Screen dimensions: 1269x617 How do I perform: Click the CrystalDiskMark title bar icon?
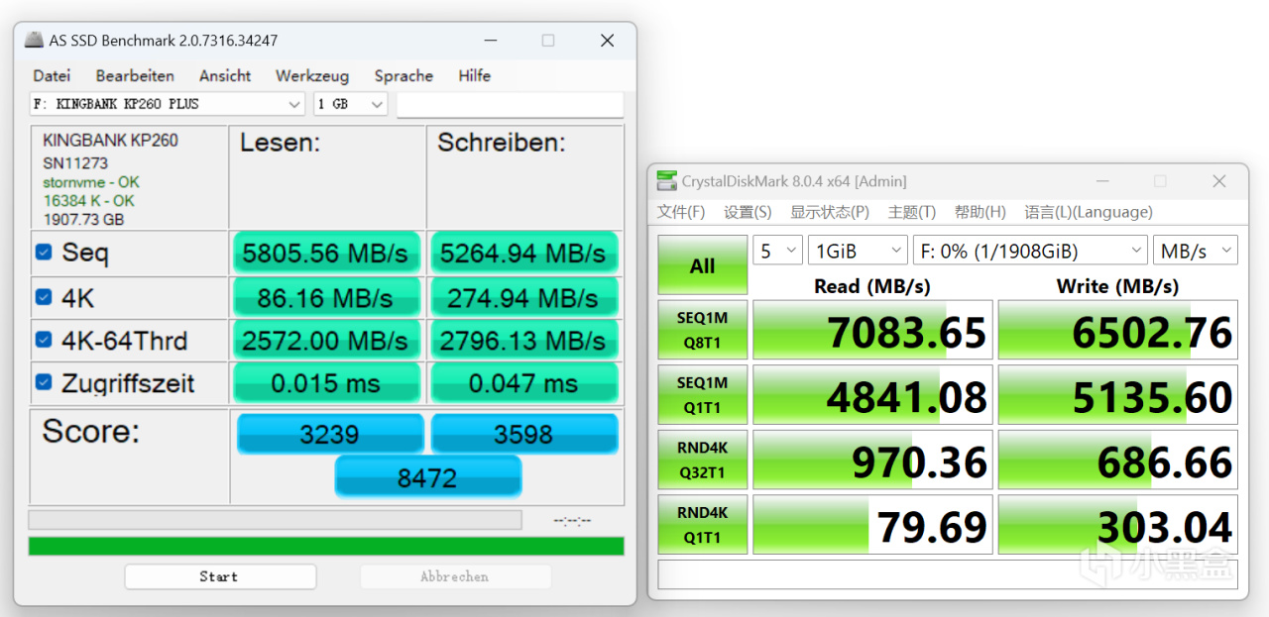pyautogui.click(x=668, y=181)
